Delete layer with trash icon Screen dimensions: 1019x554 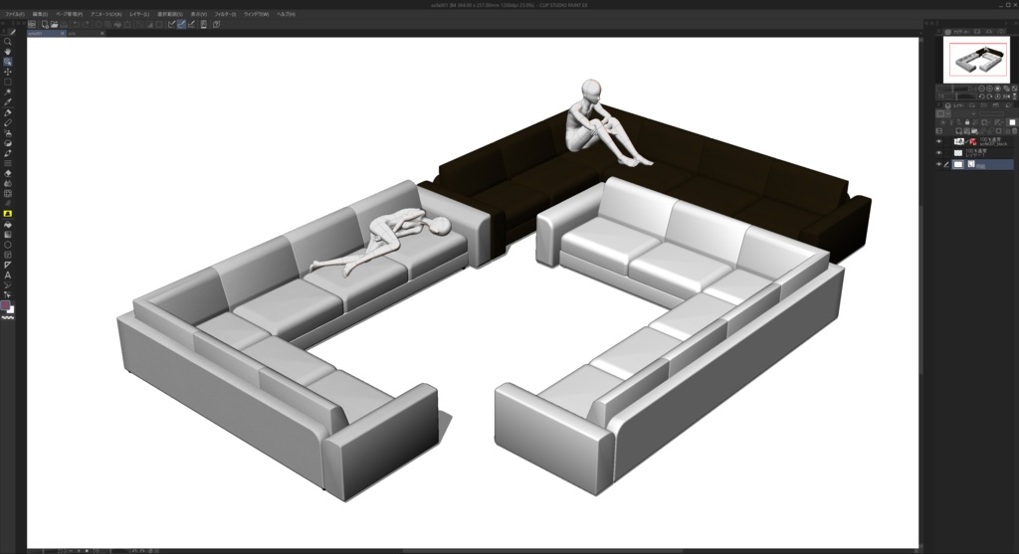click(1014, 131)
